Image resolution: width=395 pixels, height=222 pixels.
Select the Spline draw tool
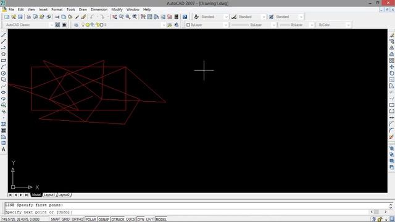pos(4,86)
